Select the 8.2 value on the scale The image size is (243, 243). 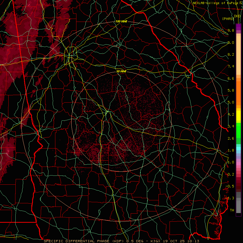[x=231, y=54]
